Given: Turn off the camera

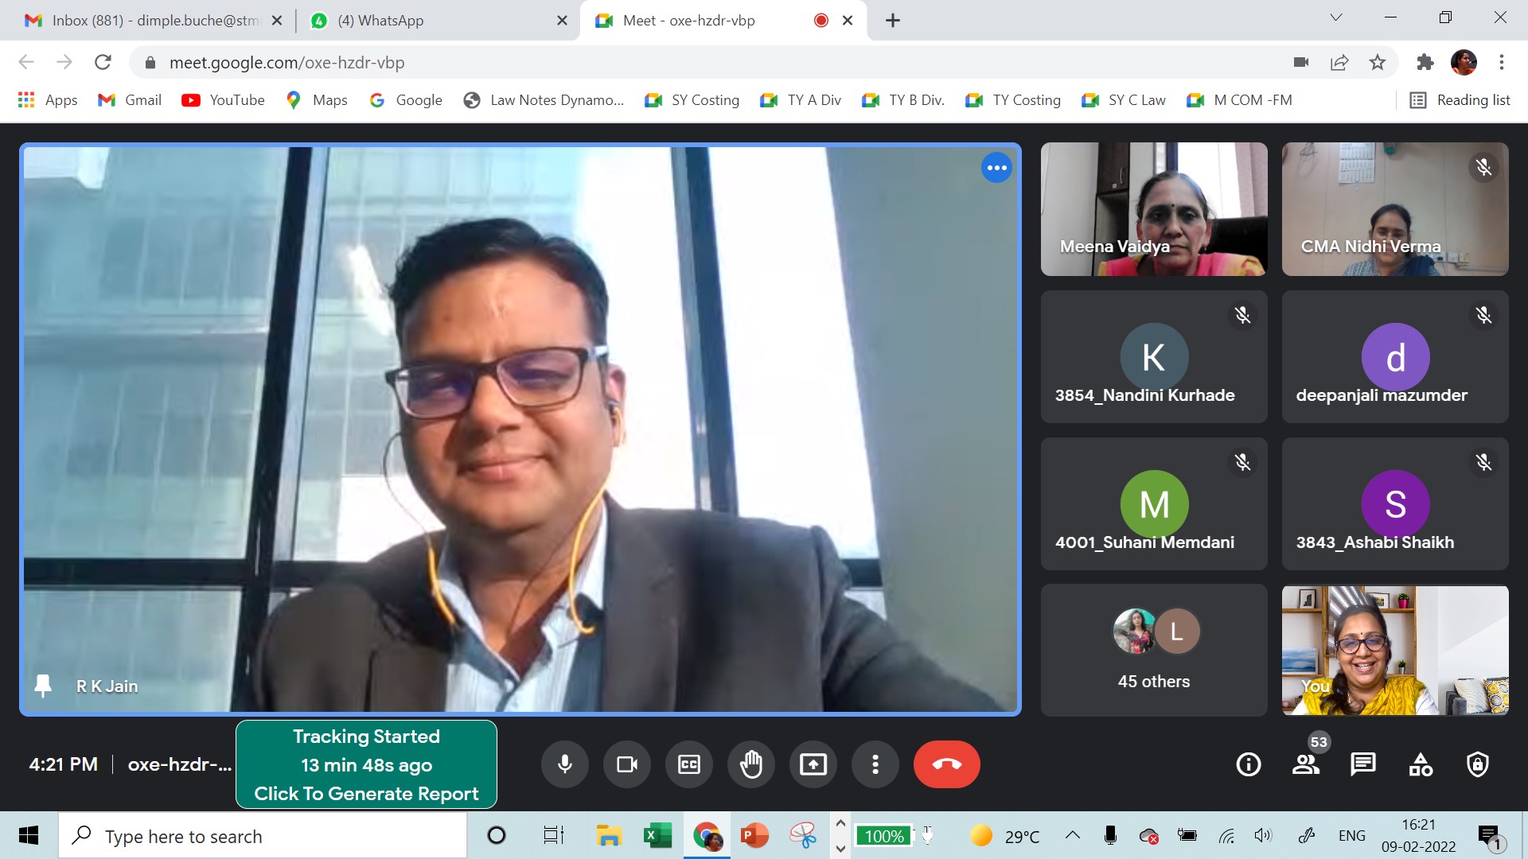Looking at the screenshot, I should coord(627,764).
